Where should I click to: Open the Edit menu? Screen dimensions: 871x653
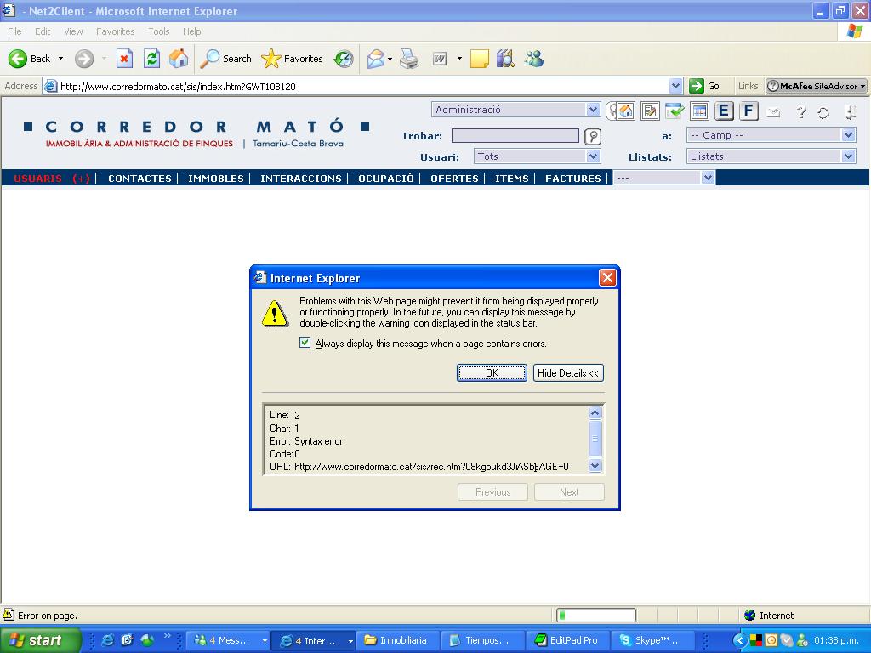click(43, 31)
